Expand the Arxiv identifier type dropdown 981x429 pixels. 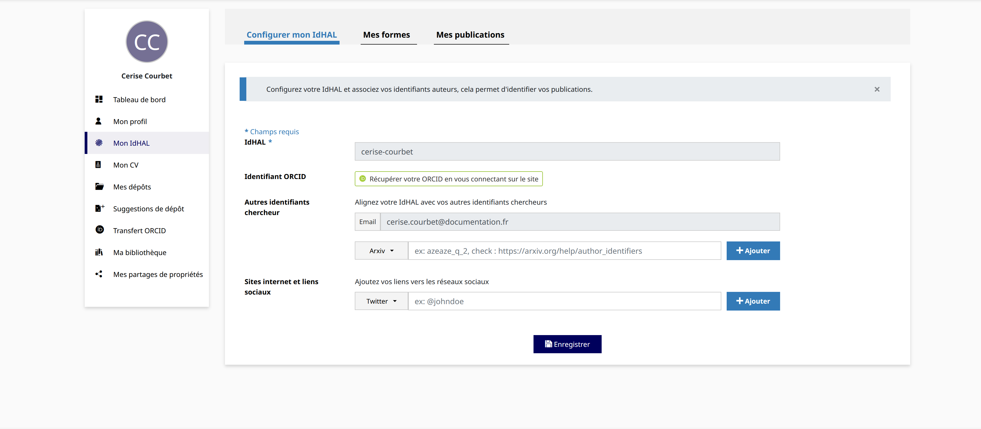point(381,251)
